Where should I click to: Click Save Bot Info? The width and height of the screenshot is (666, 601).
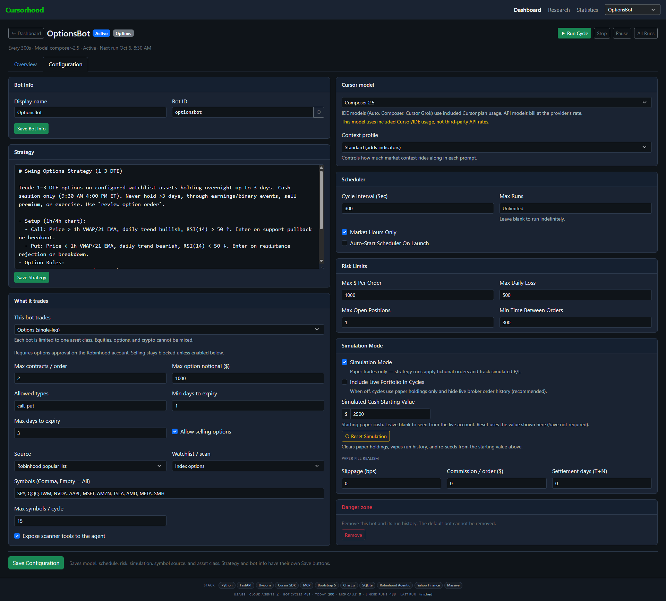31,129
